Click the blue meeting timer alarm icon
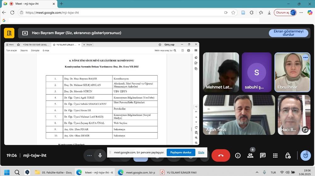 306,155
